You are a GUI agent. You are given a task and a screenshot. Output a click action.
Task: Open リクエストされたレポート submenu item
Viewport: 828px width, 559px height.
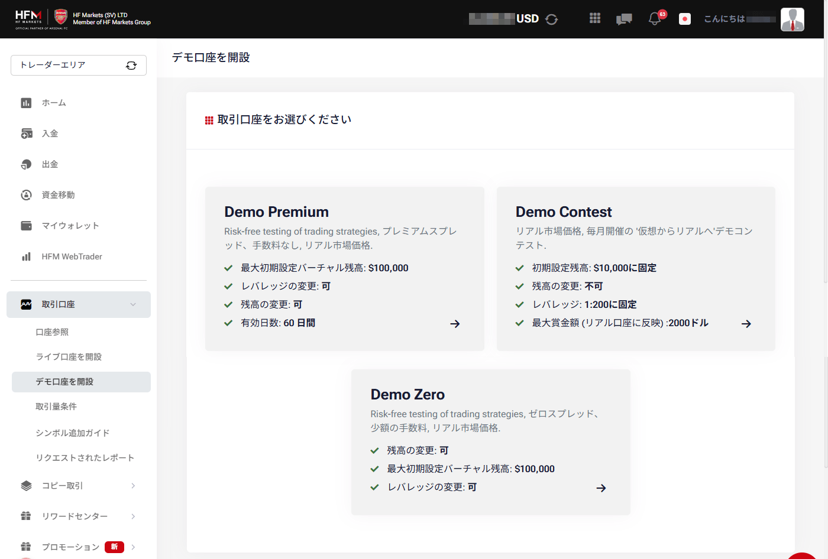pyautogui.click(x=85, y=458)
